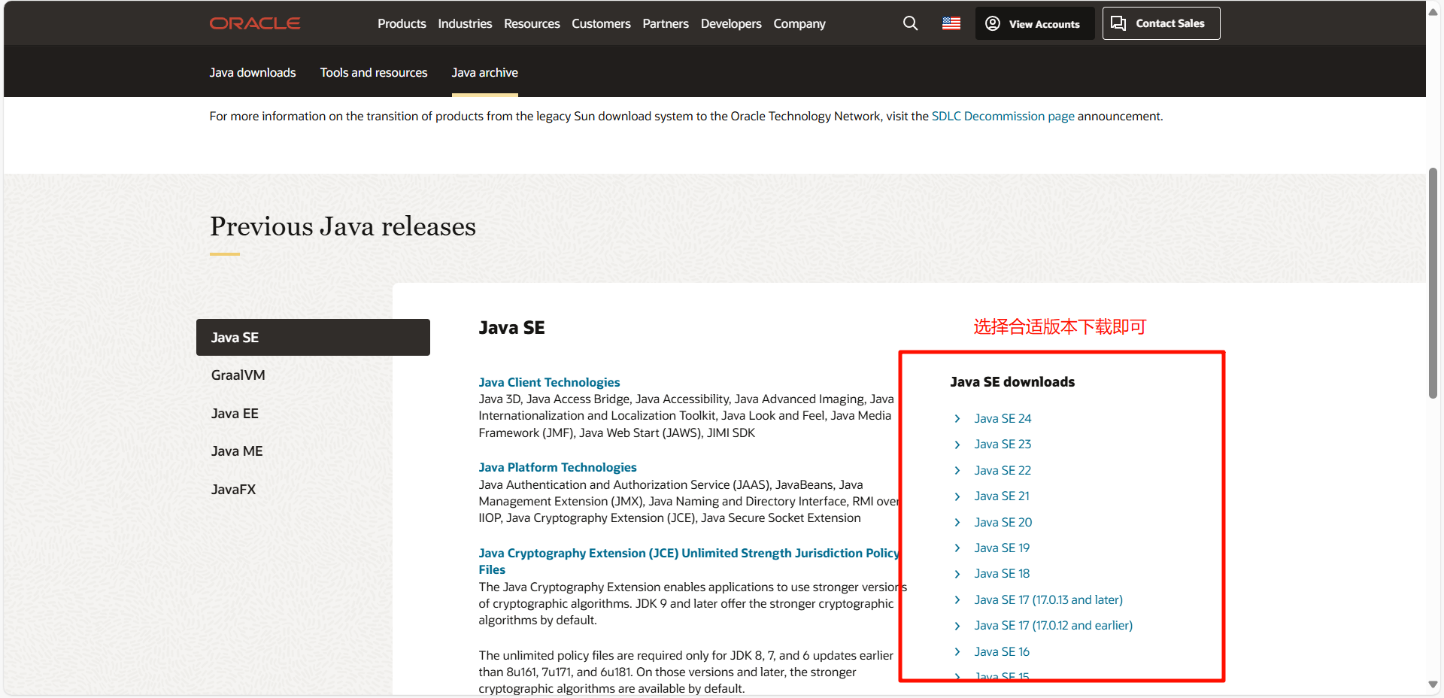
Task: Open the Java Client Technologies link
Action: [x=549, y=382]
